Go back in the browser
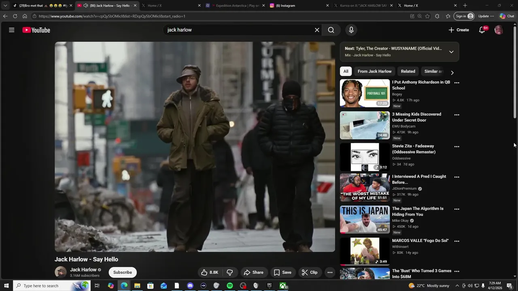The height and width of the screenshot is (291, 518). click(x=5, y=16)
